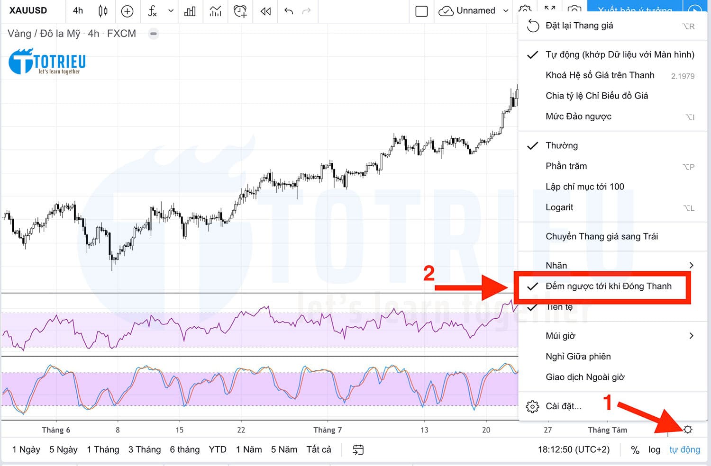Click Tháng 7 label on time axis

pos(328,430)
